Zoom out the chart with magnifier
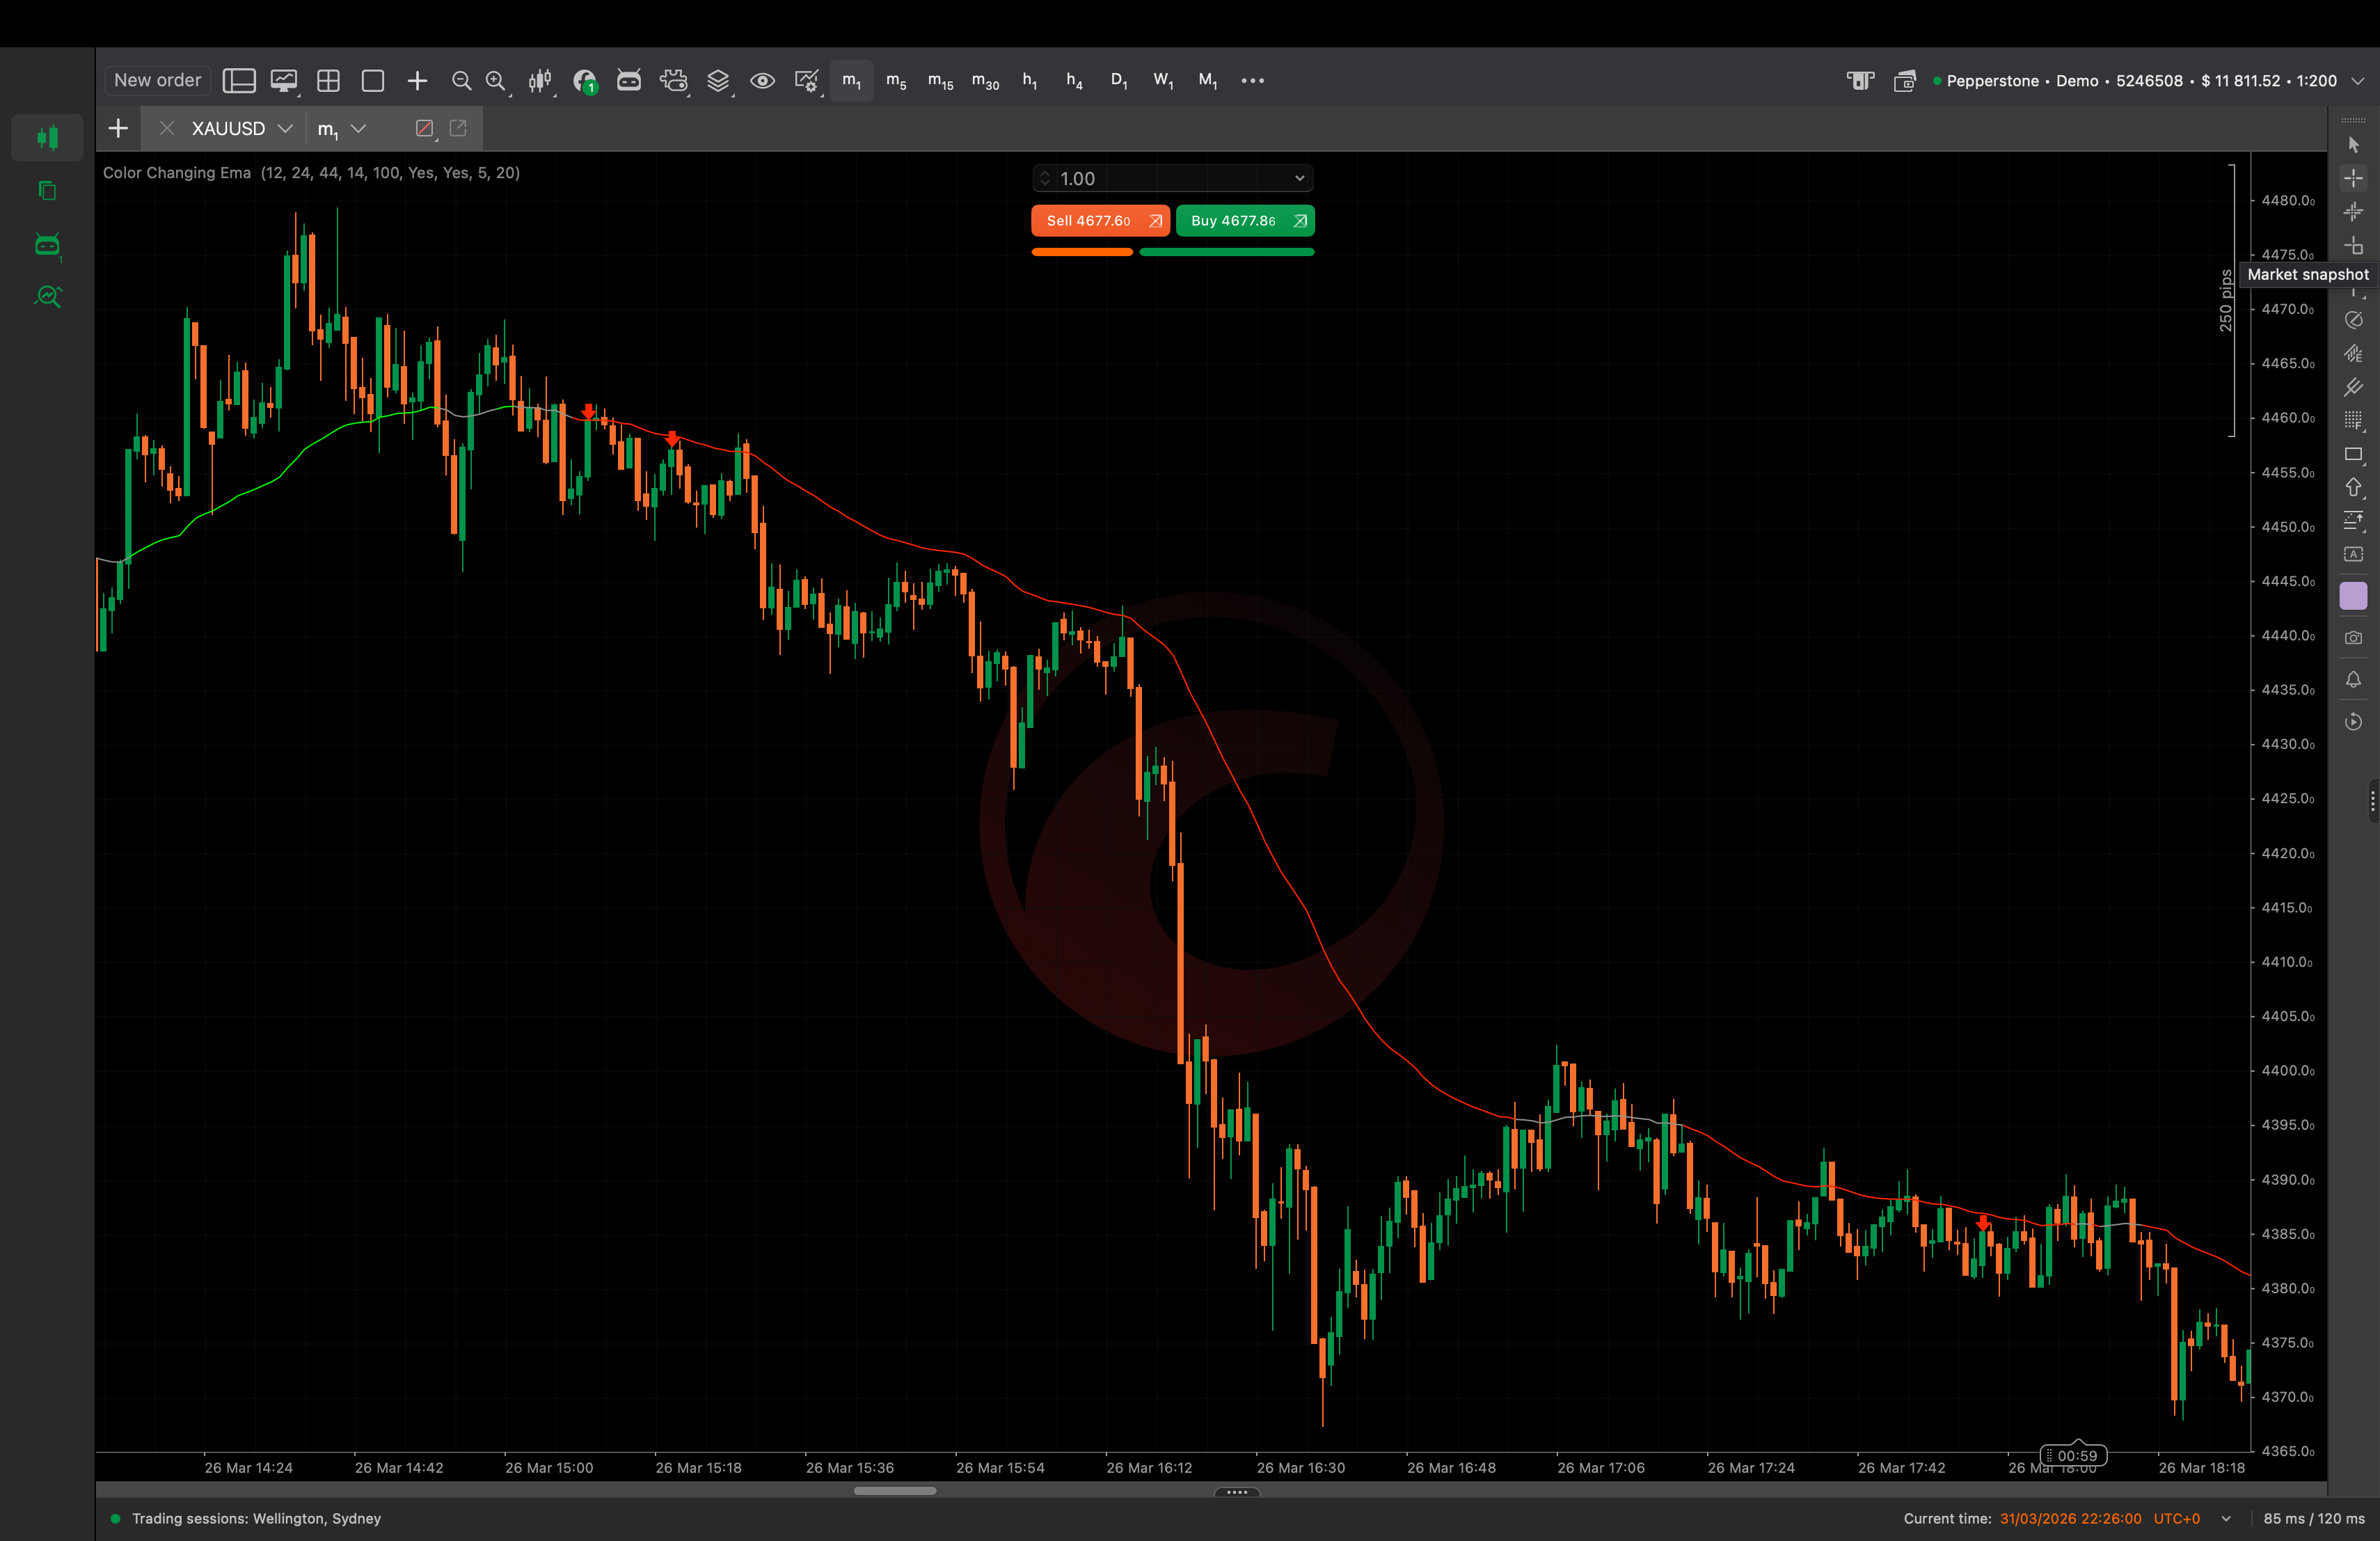This screenshot has width=2380, height=1541. tap(461, 81)
